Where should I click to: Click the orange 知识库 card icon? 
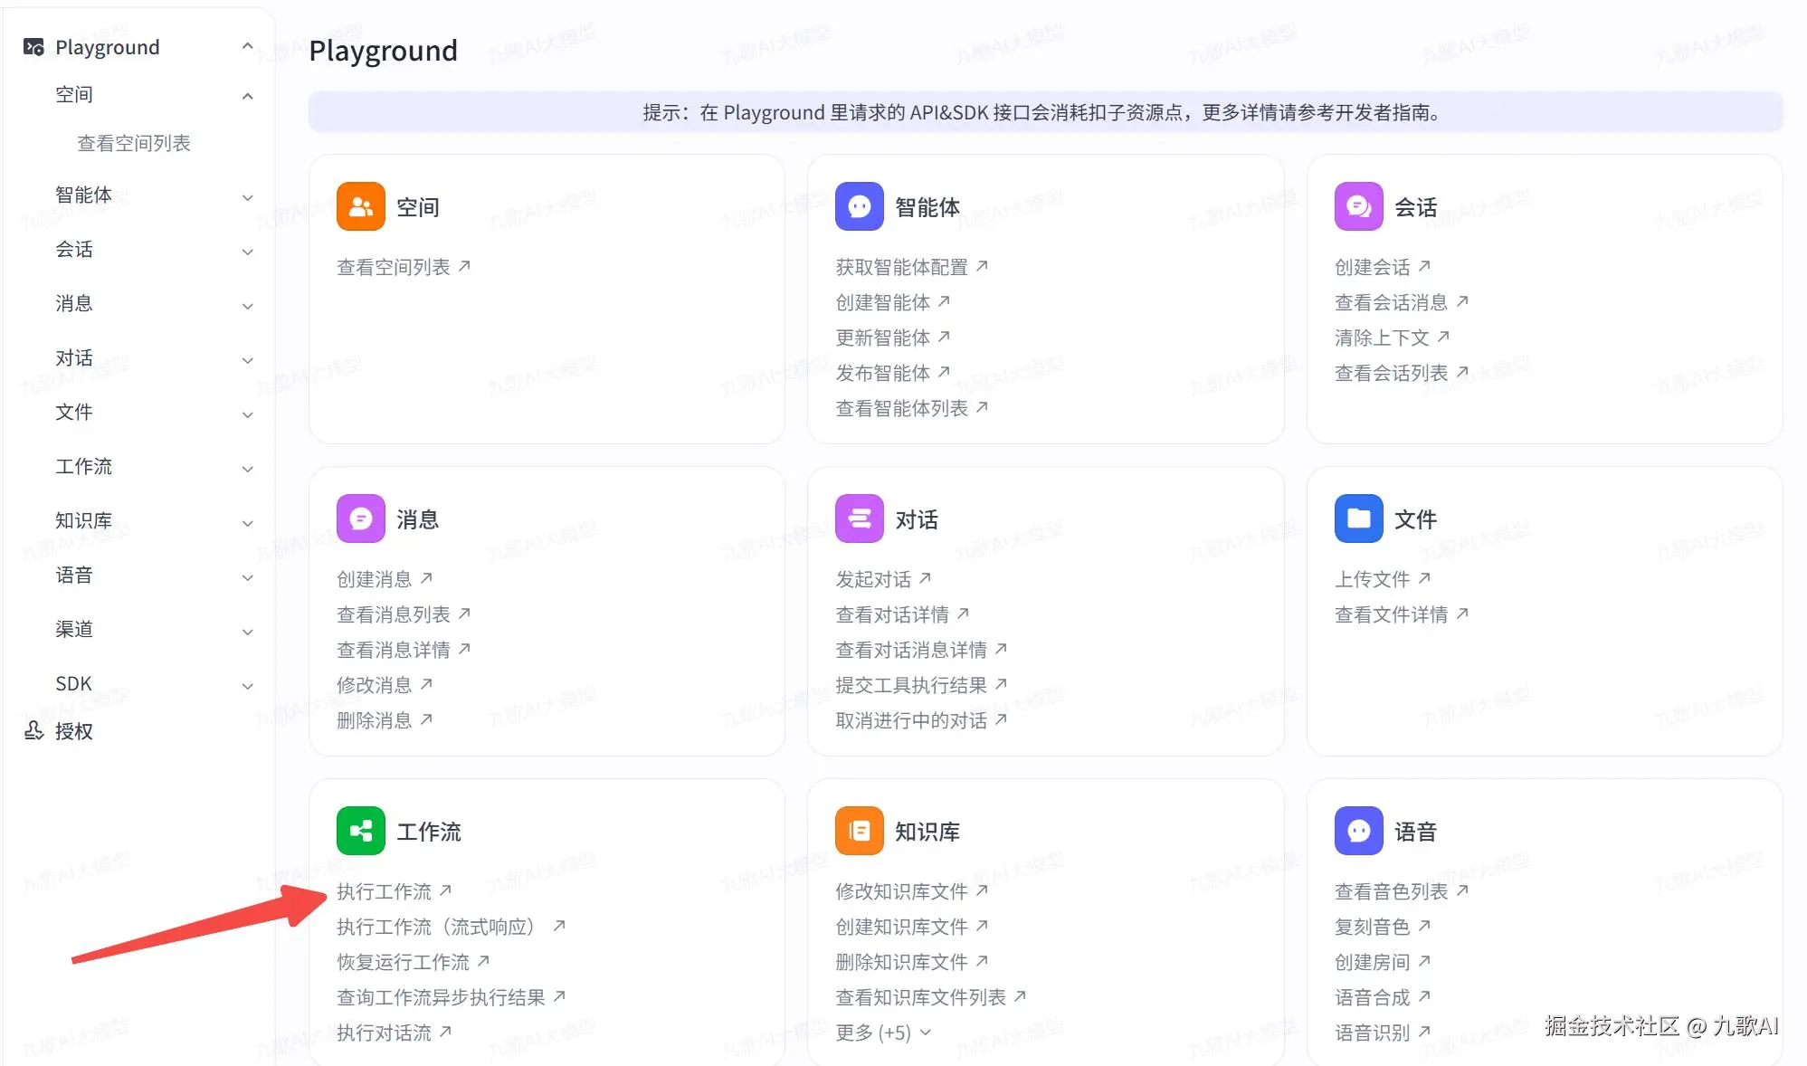[859, 831]
